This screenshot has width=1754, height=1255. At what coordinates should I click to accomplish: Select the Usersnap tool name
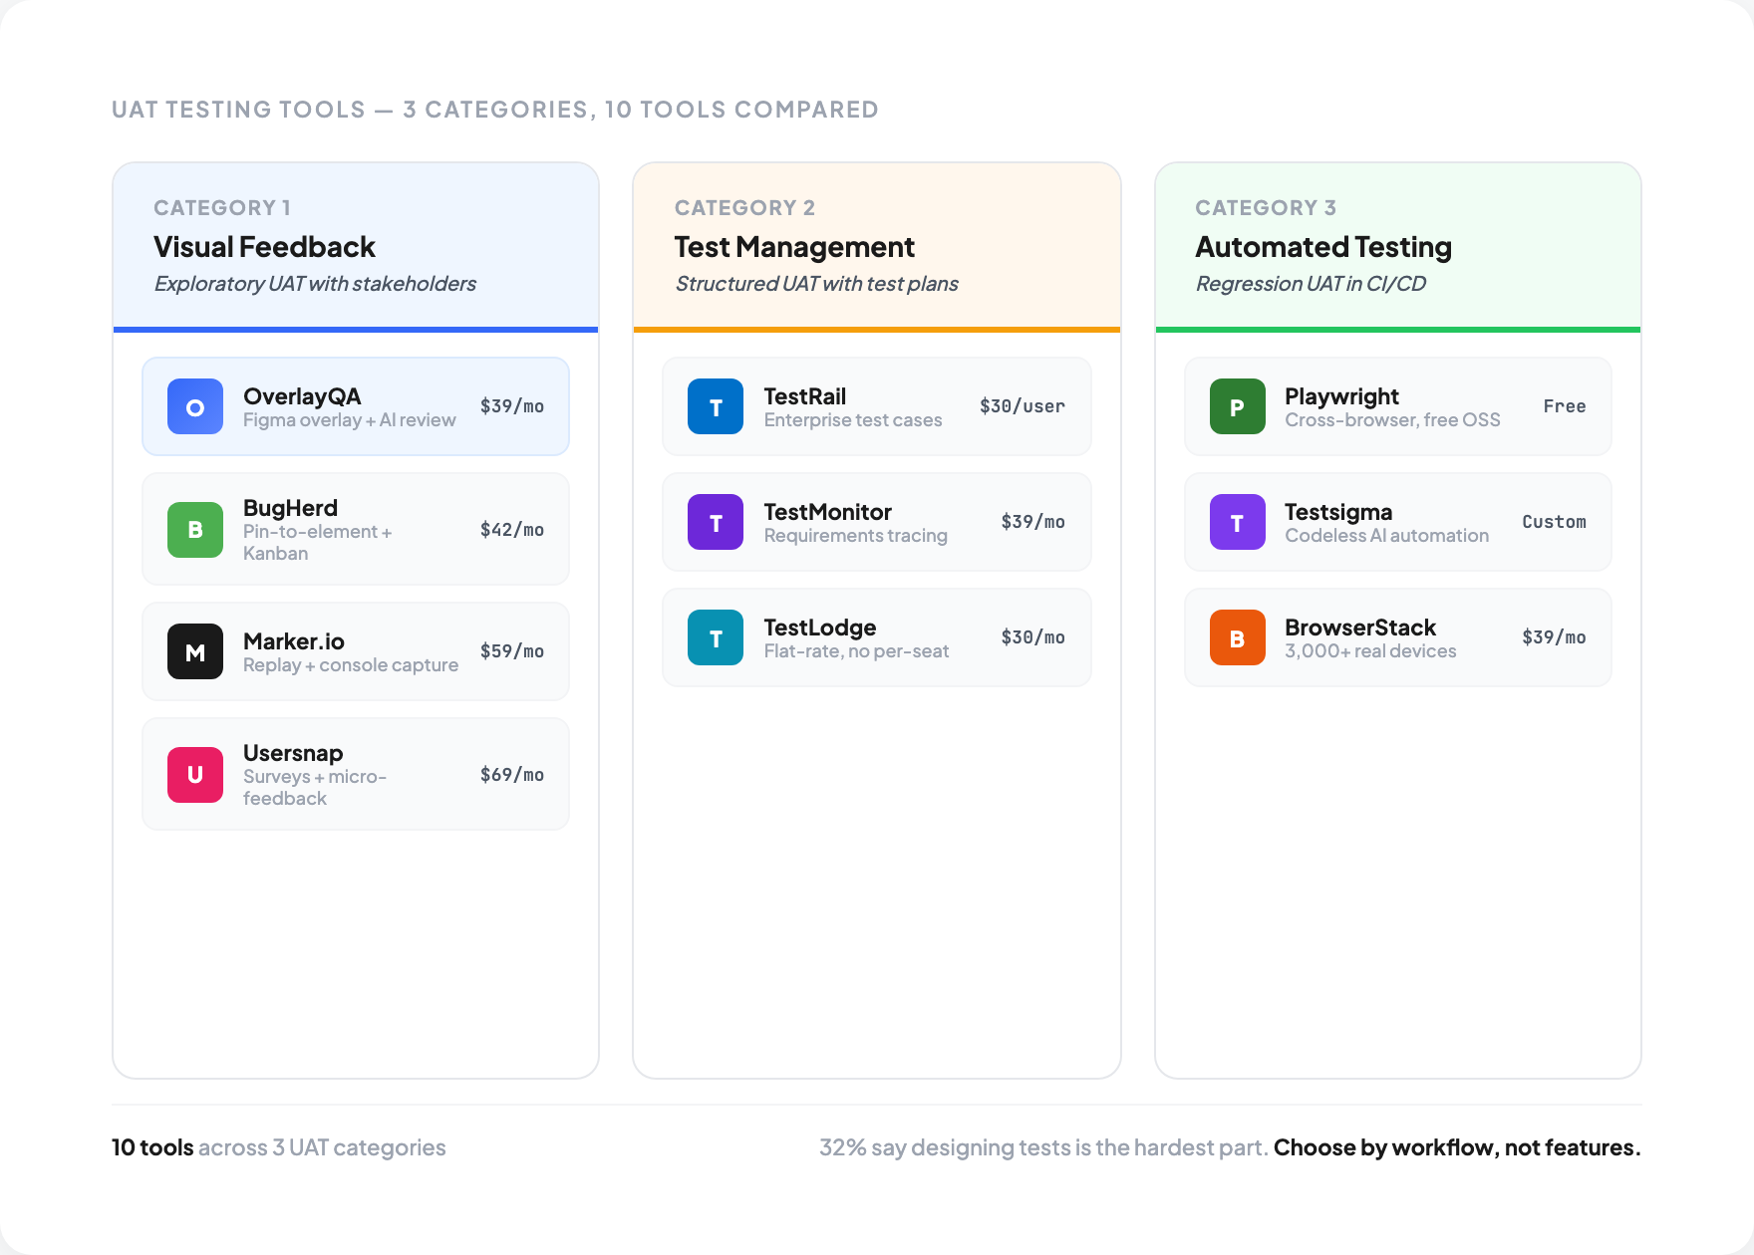coord(293,753)
